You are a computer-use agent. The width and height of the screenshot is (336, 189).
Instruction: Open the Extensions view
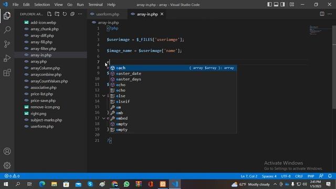tap(7, 72)
